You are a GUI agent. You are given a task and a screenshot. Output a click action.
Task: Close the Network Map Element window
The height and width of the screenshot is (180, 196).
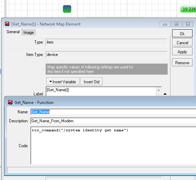click(x=188, y=24)
